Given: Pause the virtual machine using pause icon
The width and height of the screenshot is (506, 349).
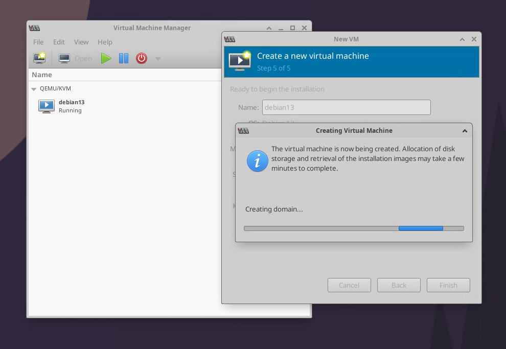Looking at the screenshot, I should (124, 58).
